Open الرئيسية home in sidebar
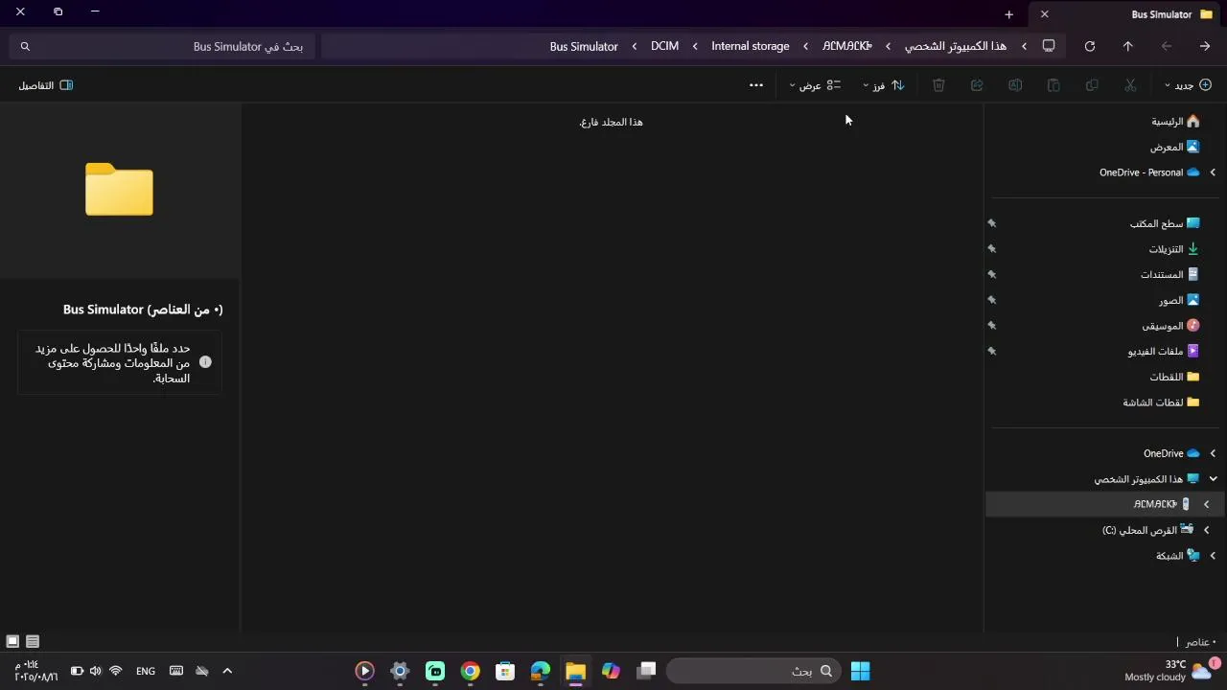This screenshot has width=1227, height=690. tap(1175, 122)
